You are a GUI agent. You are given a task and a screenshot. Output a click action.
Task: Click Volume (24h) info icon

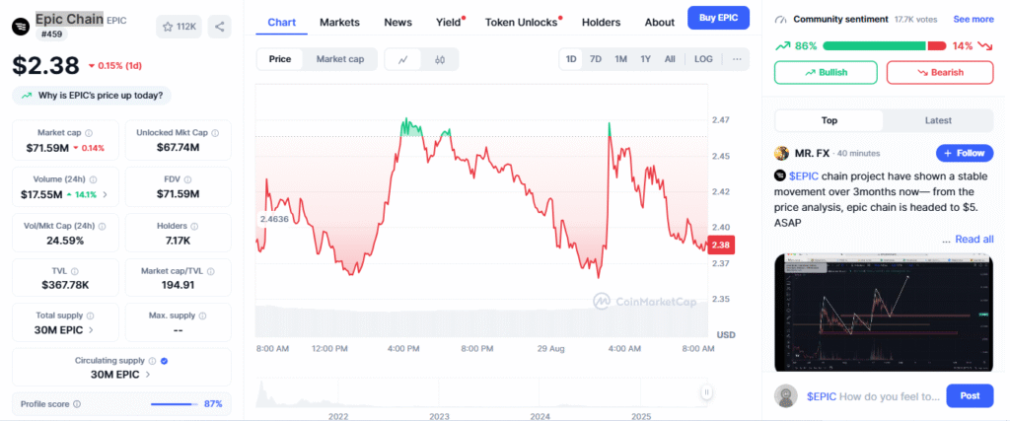[x=94, y=179]
